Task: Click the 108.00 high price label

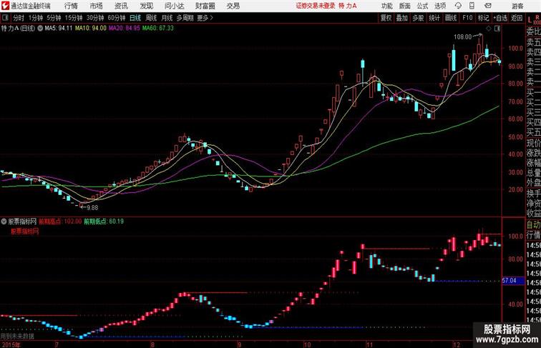Action: [462, 37]
